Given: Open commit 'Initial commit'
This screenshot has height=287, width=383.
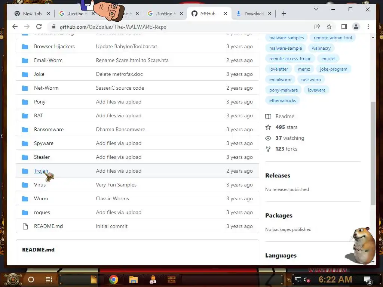Looking at the screenshot, I should 111,226.
